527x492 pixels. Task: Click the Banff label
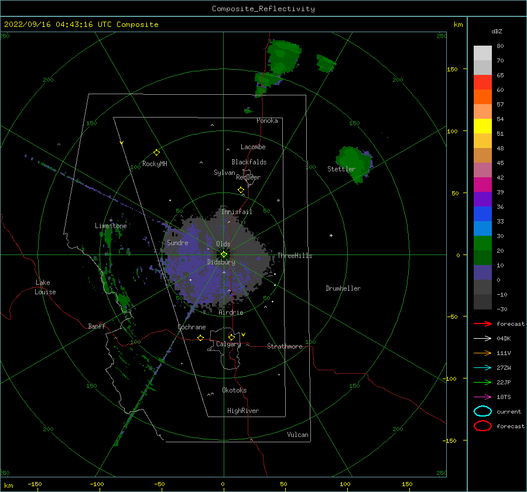97,326
